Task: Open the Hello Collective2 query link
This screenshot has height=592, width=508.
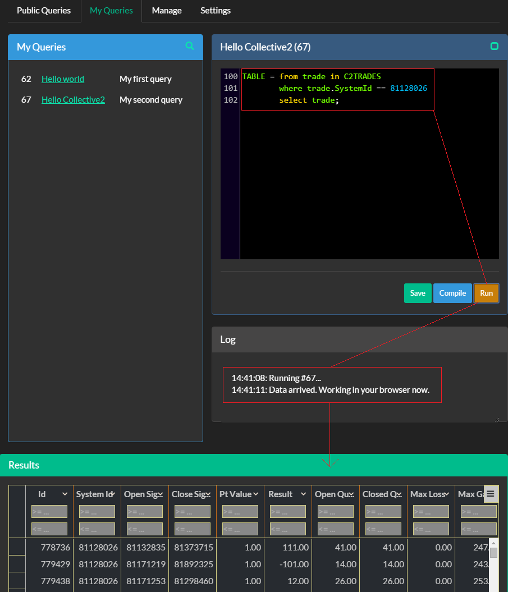Action: 74,100
